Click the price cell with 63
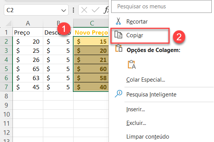 pos(28,78)
